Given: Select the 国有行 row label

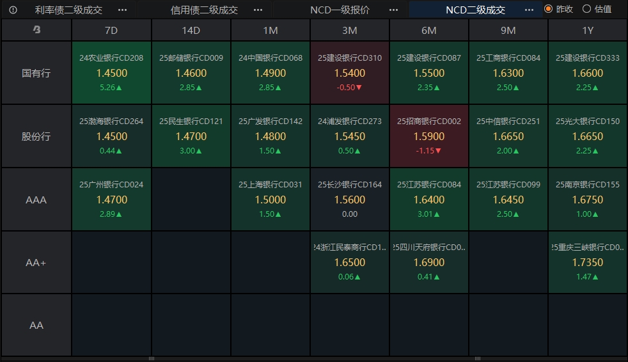Looking at the screenshot, I should [36, 73].
